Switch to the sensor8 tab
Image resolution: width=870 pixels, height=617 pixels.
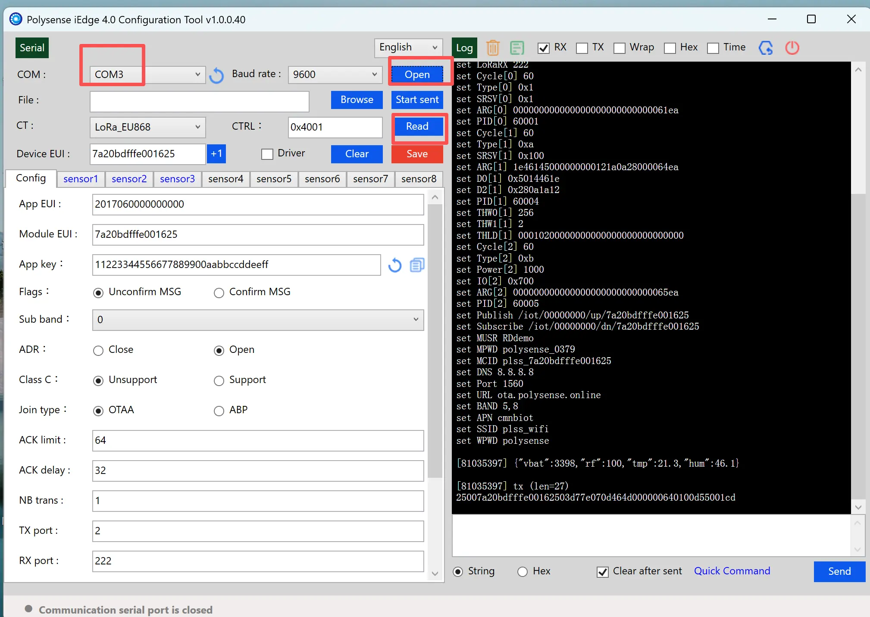point(419,179)
